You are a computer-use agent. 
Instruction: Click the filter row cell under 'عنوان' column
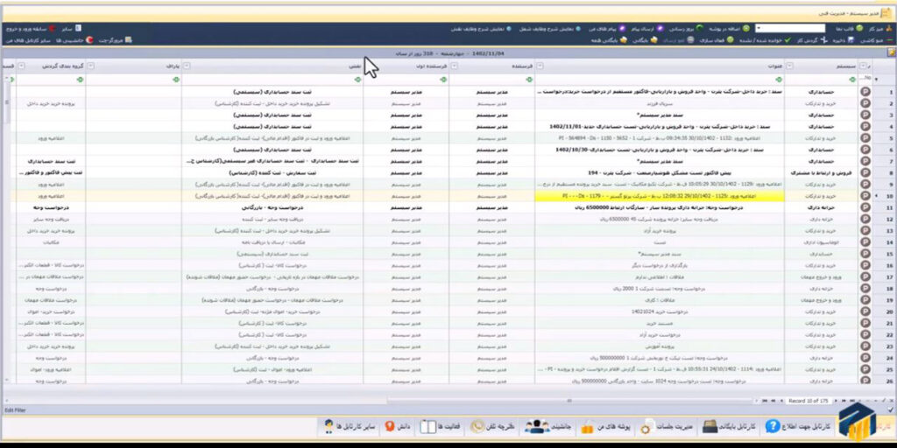(x=657, y=80)
